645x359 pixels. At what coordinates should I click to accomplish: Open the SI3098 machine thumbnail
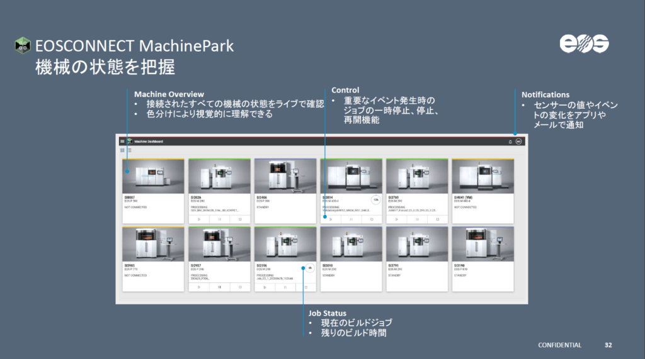(351, 245)
